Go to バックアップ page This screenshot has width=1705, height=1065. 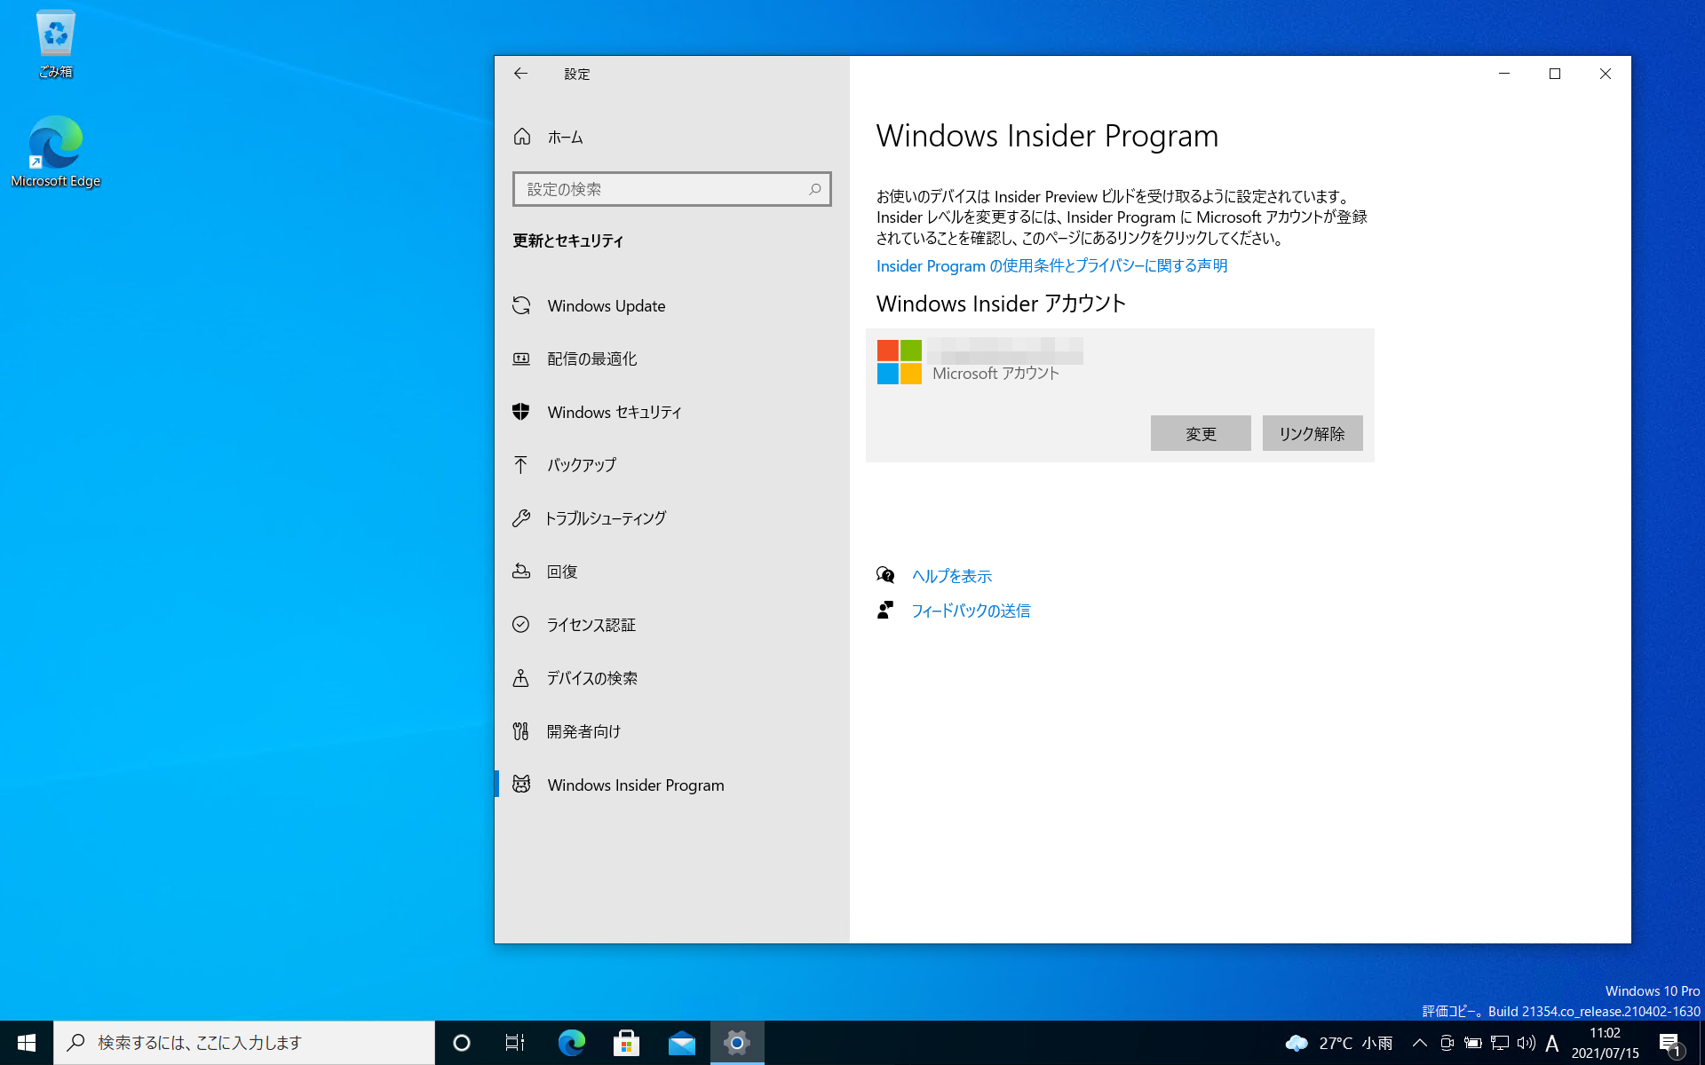point(672,465)
